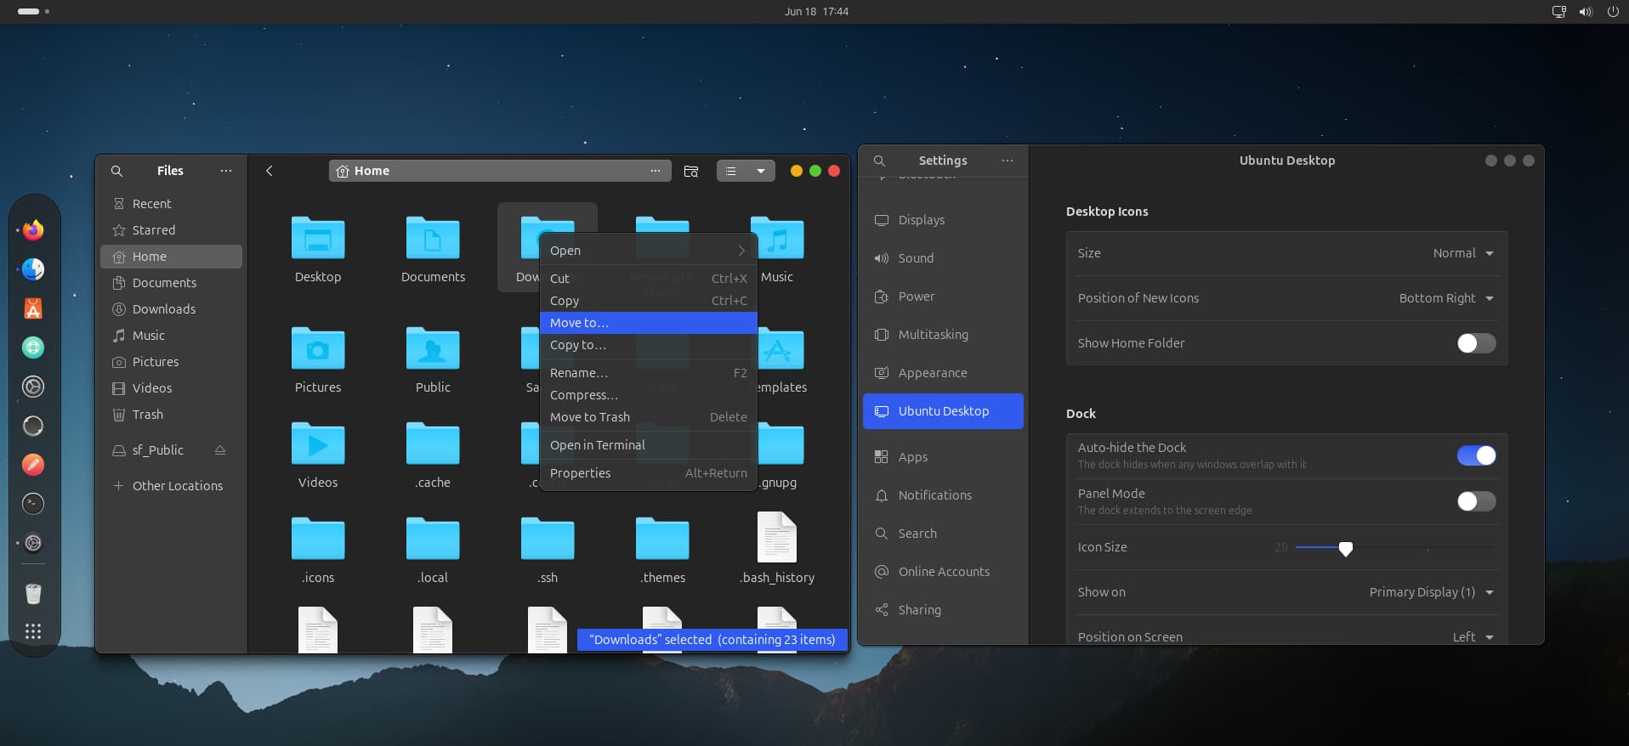1629x746 pixels.
Task: Open Multitasking settings panel
Action: (x=943, y=335)
